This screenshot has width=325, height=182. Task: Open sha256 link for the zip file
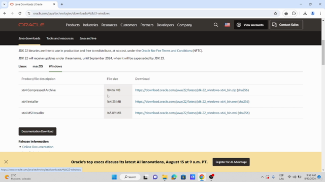[243, 90]
